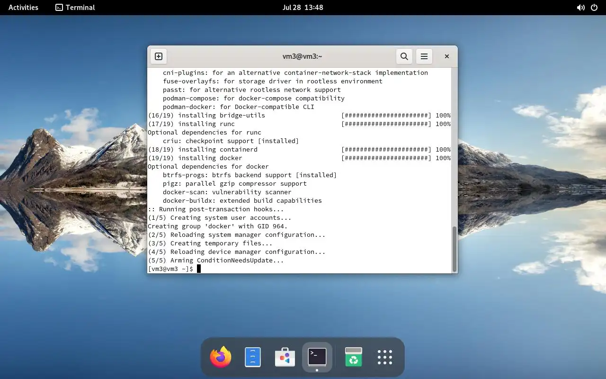Click "docker-buildx: extended build capabilities" line

click(242, 201)
